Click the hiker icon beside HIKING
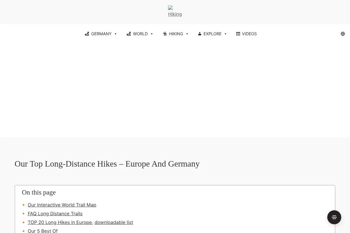 [165, 34]
